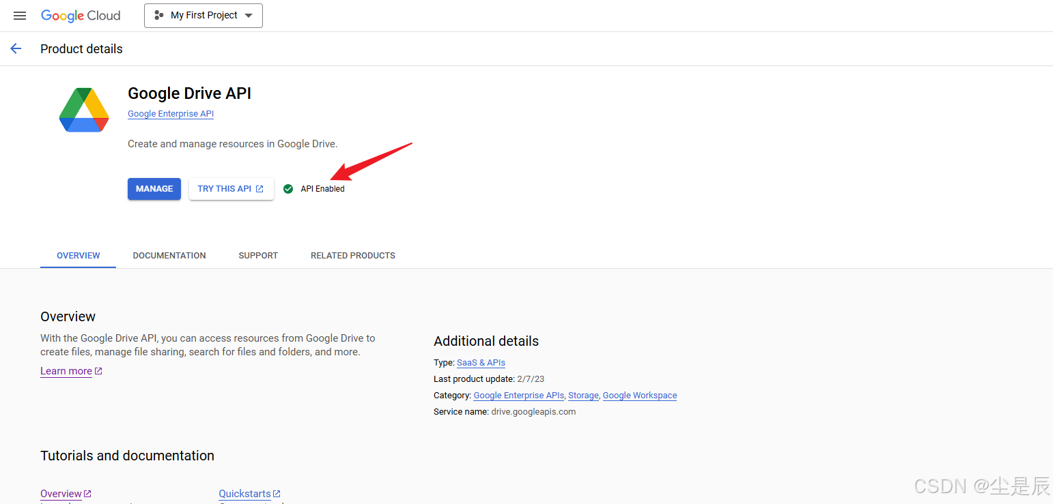Viewport: 1053px width, 504px height.
Task: Open Google Enterprise APIs category link
Action: (519, 396)
